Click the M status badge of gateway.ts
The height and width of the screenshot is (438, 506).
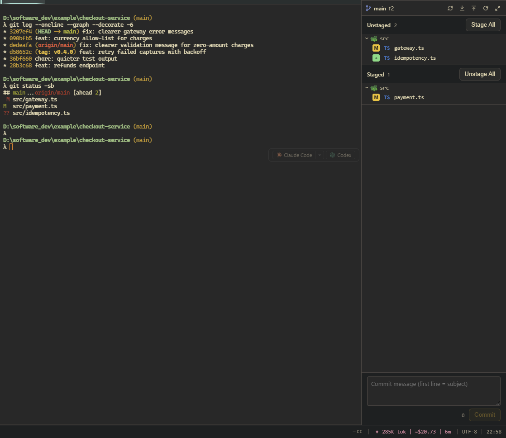point(376,48)
